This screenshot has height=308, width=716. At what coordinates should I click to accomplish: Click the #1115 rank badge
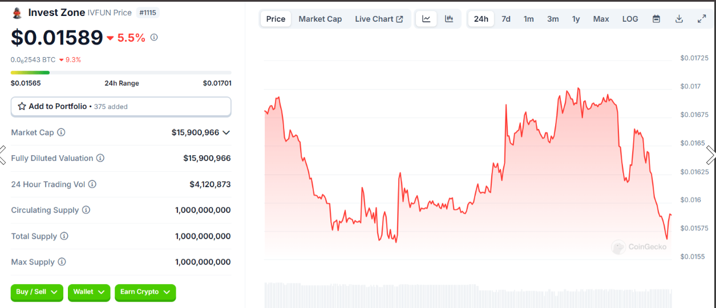(x=148, y=13)
